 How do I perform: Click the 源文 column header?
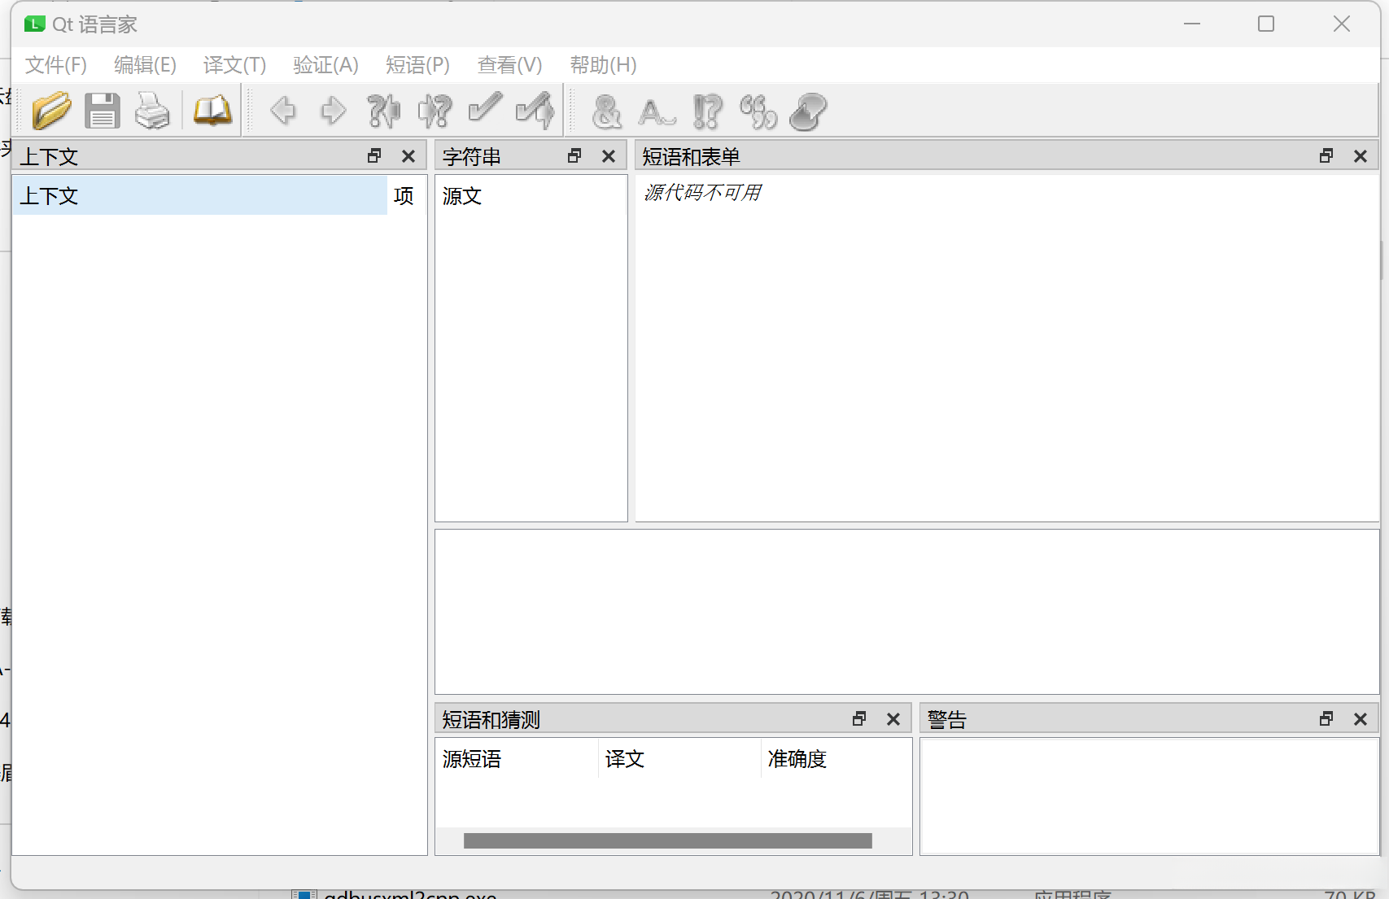tap(531, 195)
